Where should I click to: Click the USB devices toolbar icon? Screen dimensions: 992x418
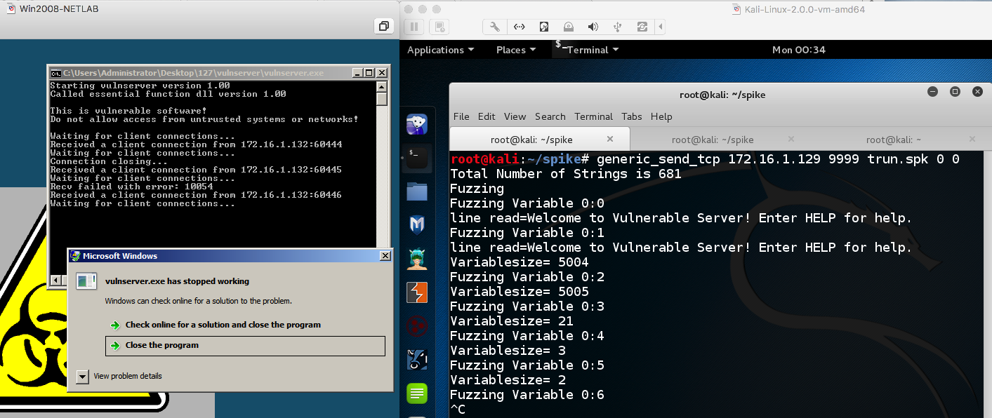(618, 27)
